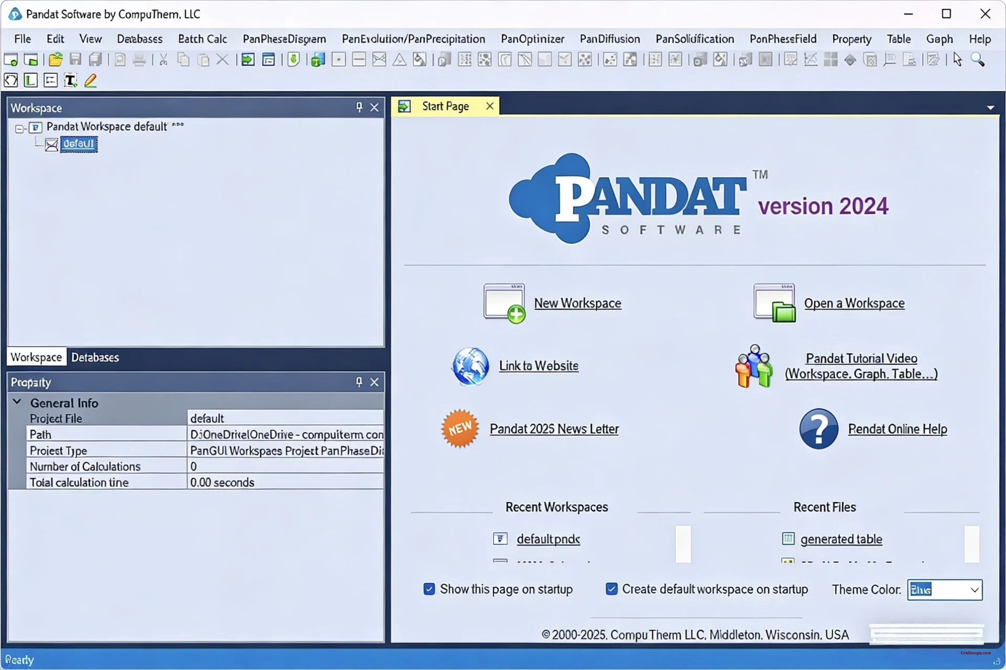This screenshot has height=670, width=1006.
Task: Unpin the Workspace panel
Action: tap(358, 107)
